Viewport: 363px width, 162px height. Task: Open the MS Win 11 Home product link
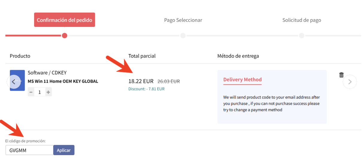(x=63, y=81)
